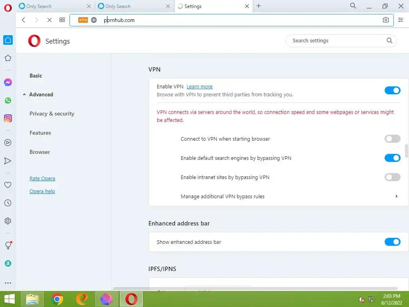Viewport: 409px width, 307px height.
Task: Click the green 'a' sidebar icon
Action: tap(8, 263)
